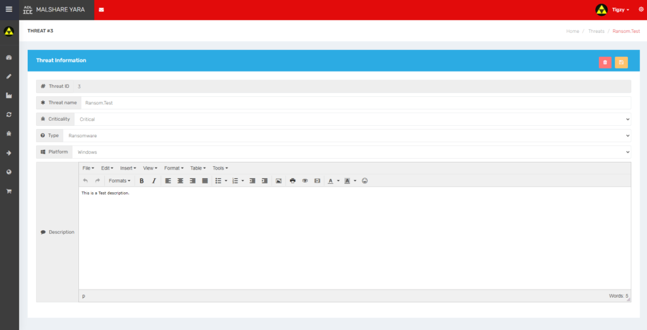647x330 pixels.
Task: Click the Threat name input field
Action: click(x=356, y=102)
